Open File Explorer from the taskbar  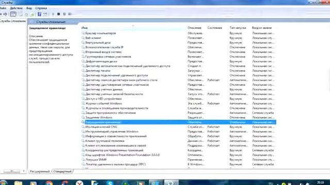pyautogui.click(x=19, y=183)
